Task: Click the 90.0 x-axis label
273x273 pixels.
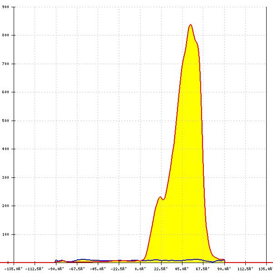Action: (x=224, y=269)
